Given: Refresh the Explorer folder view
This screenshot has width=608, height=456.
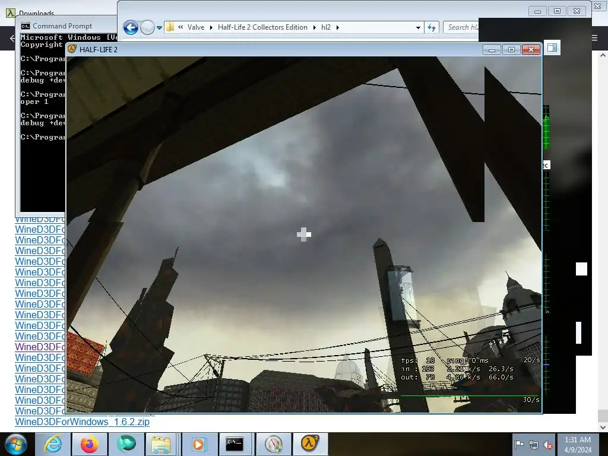Looking at the screenshot, I should (x=432, y=27).
